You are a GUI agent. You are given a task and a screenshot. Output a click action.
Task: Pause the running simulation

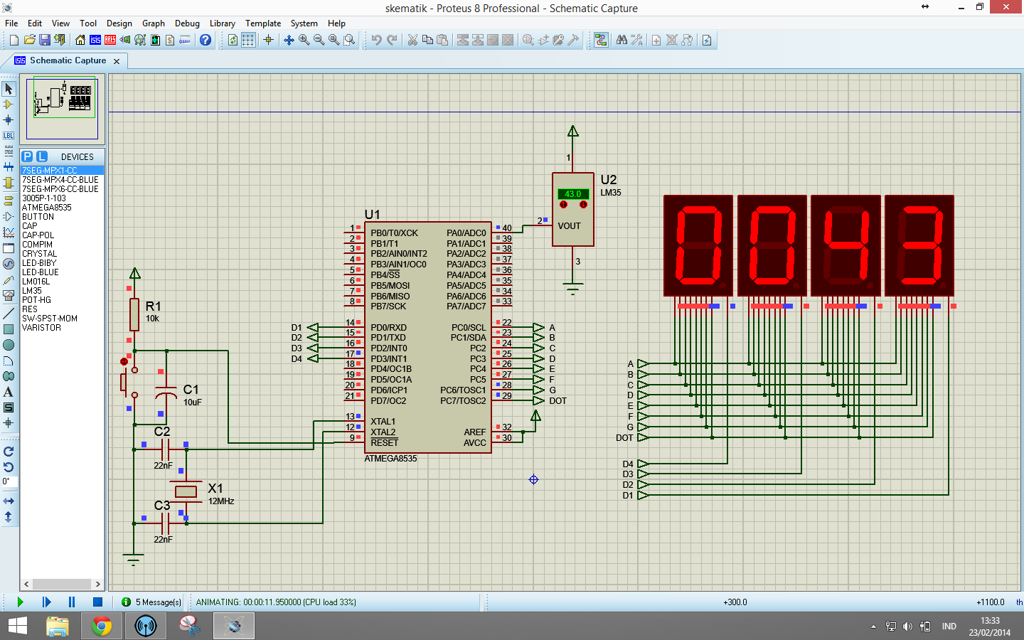pos(72,602)
